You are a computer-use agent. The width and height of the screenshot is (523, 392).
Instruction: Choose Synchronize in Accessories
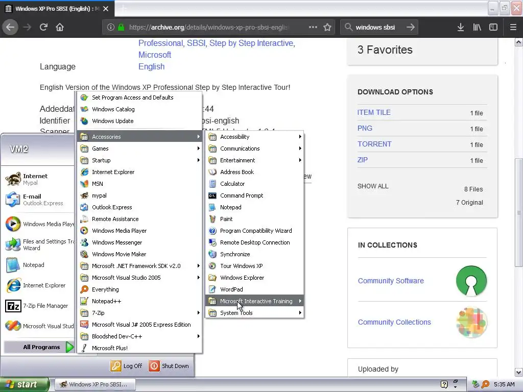(255, 254)
